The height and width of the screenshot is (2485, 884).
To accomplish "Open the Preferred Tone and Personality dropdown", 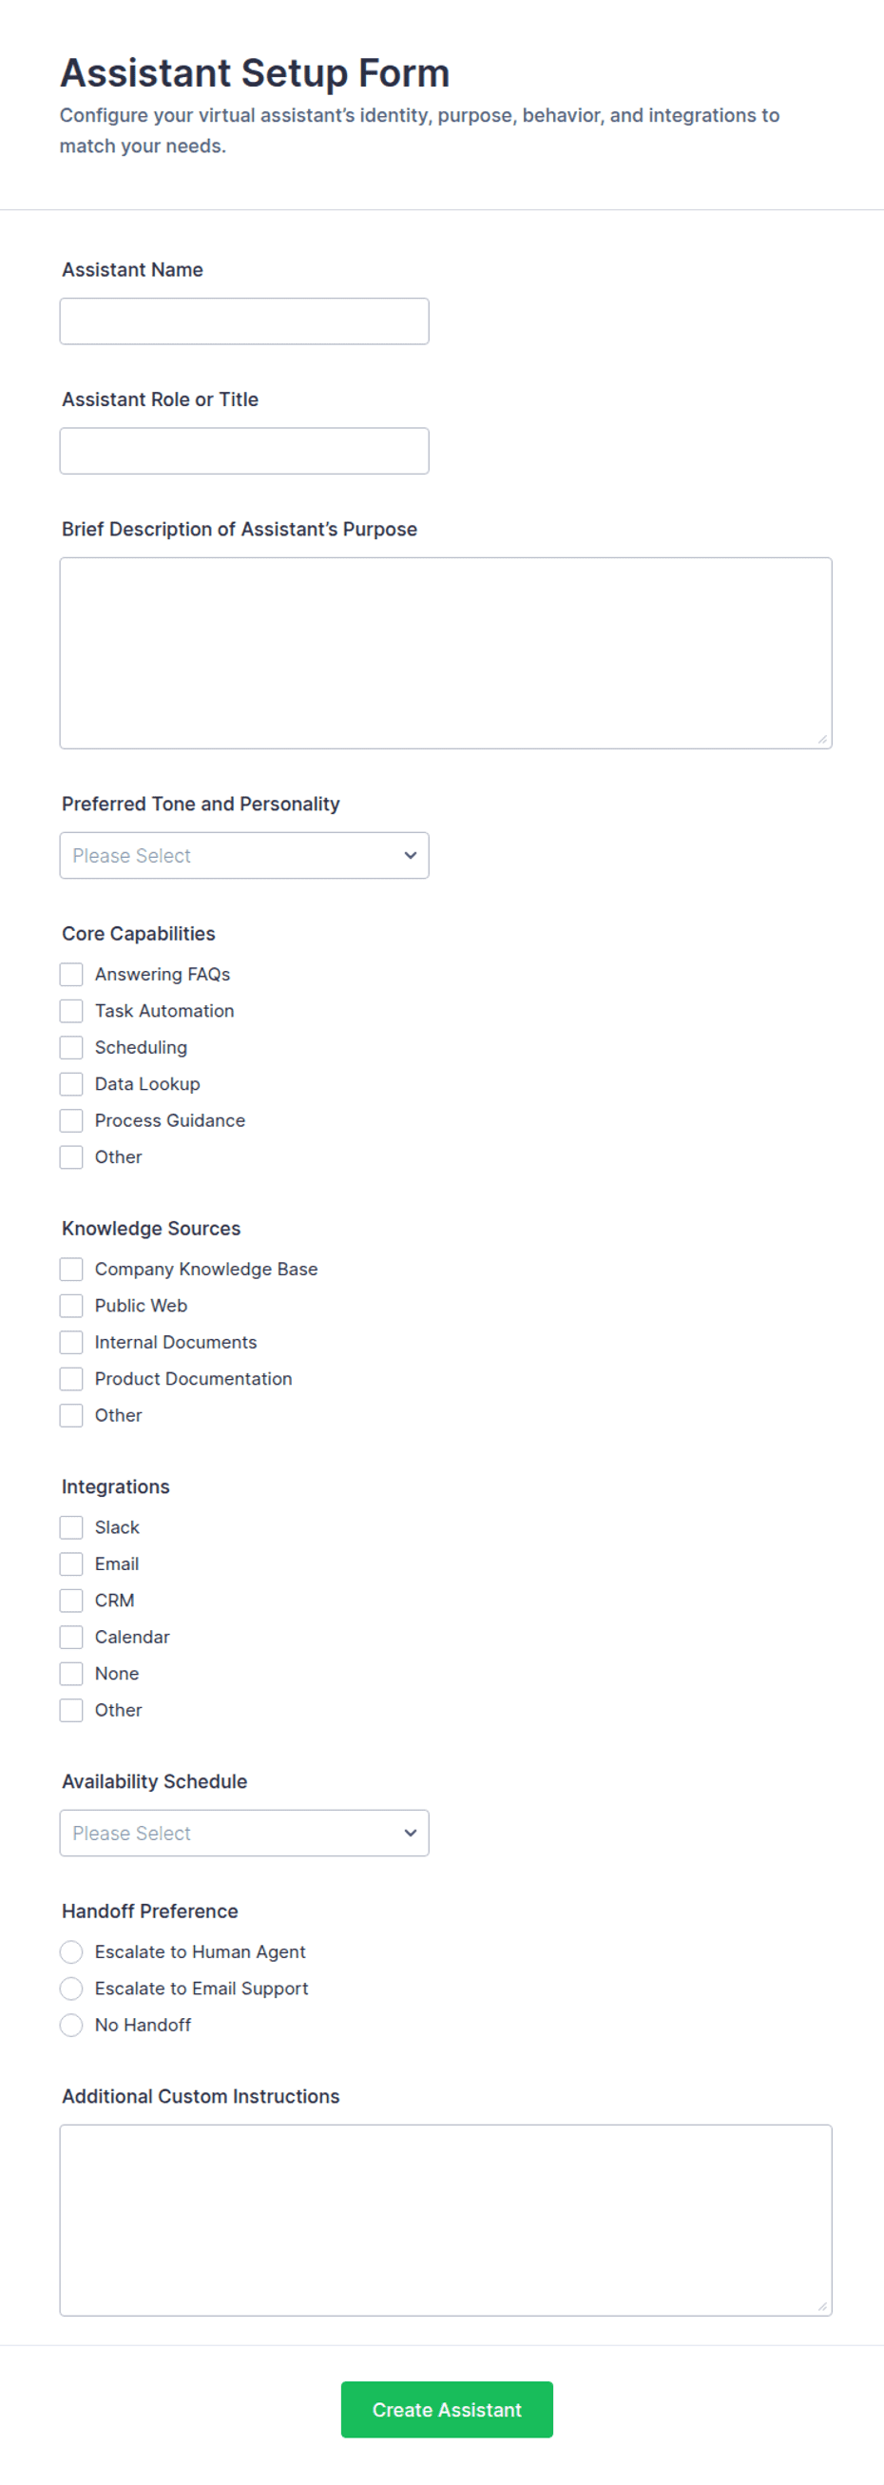I will pyautogui.click(x=244, y=856).
